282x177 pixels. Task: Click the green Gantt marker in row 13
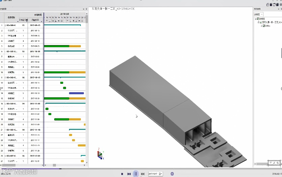pos(65,88)
